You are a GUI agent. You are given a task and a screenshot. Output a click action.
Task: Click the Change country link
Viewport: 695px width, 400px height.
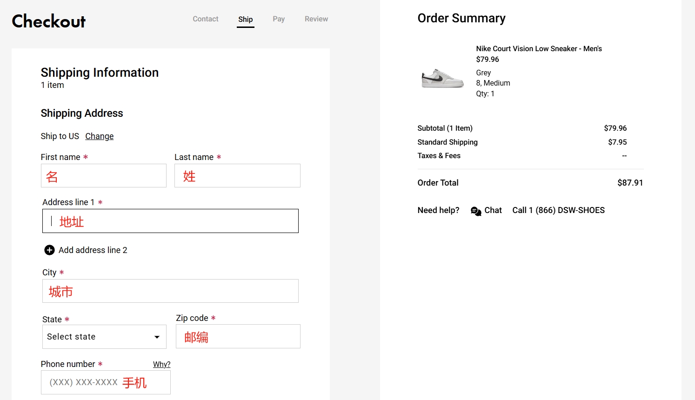99,136
